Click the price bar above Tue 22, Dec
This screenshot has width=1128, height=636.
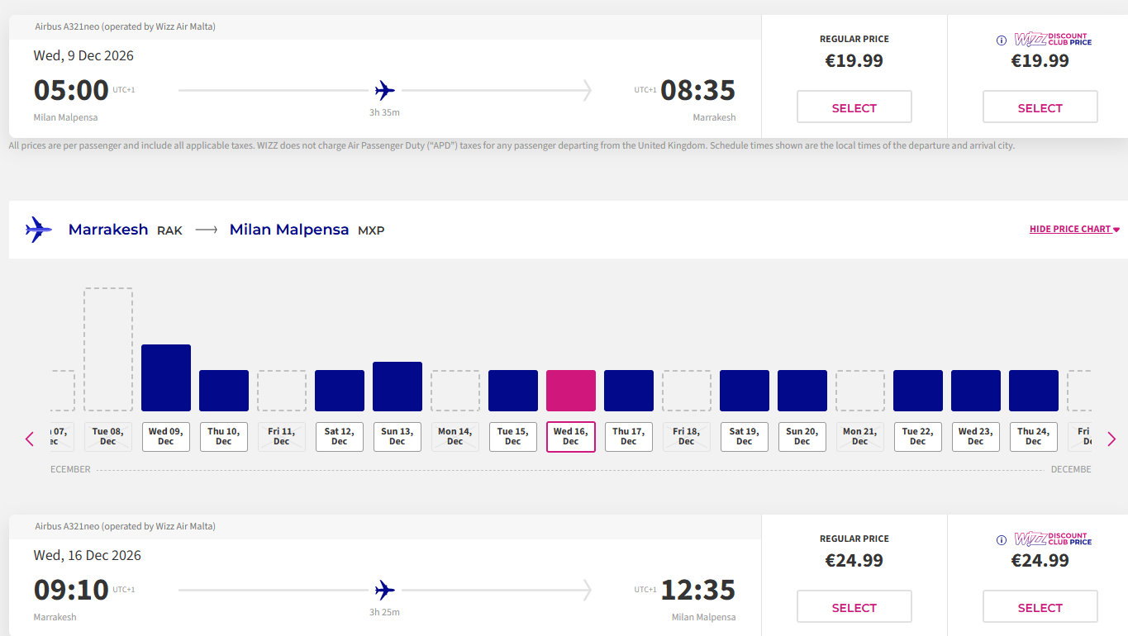pos(918,391)
